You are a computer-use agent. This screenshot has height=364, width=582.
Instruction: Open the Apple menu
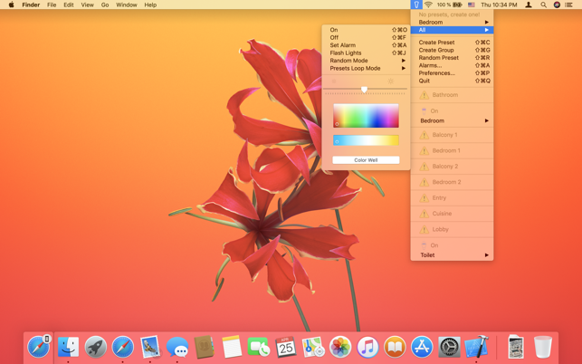(11, 5)
